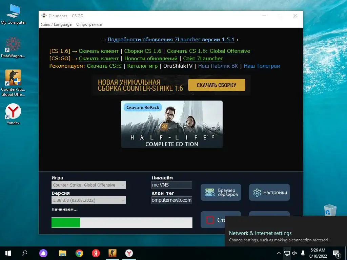Screen dimensions: 347x260
Task: Open Сборки CS 1.6 link
Action: click(x=143, y=51)
